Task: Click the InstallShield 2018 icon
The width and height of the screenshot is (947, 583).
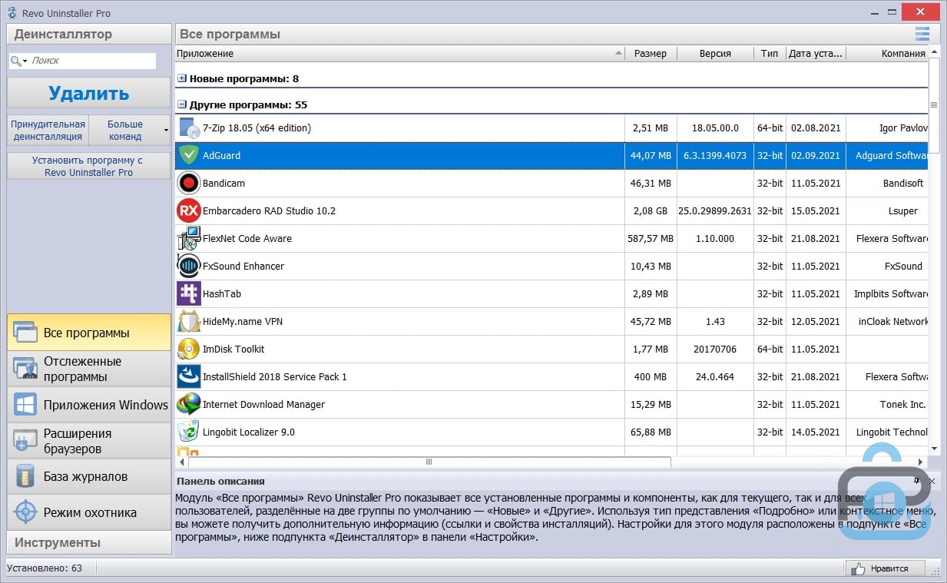Action: click(188, 376)
